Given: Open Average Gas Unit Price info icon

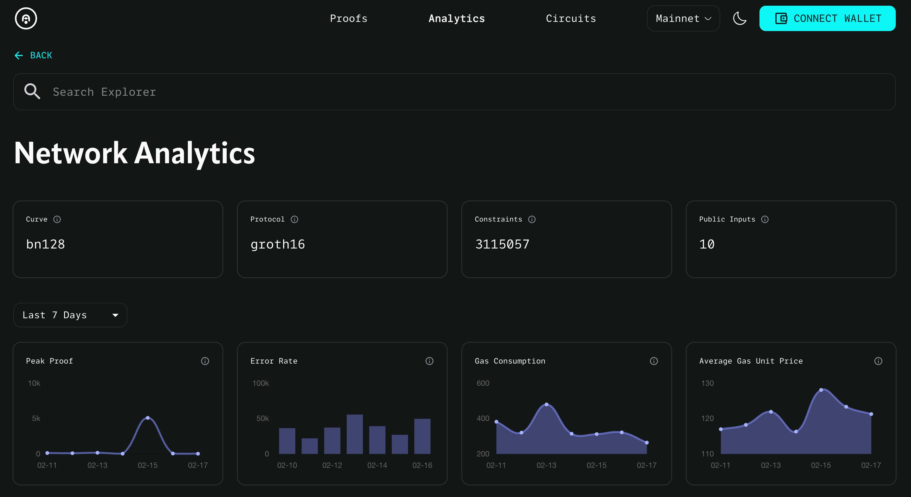Looking at the screenshot, I should pos(878,361).
